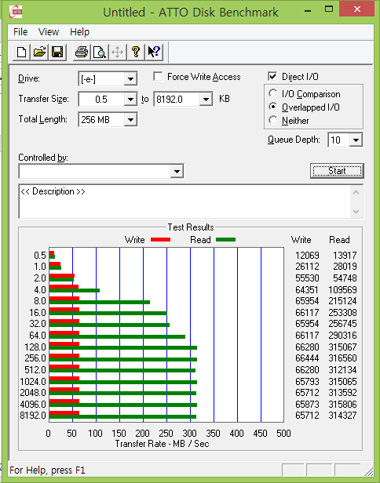Open the Help menu
The width and height of the screenshot is (380, 483).
[x=79, y=32]
